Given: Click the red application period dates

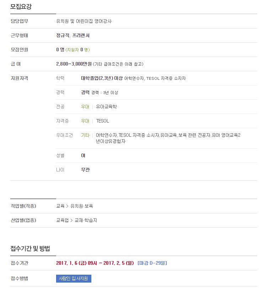Looking at the screenshot, I should click(95, 263).
